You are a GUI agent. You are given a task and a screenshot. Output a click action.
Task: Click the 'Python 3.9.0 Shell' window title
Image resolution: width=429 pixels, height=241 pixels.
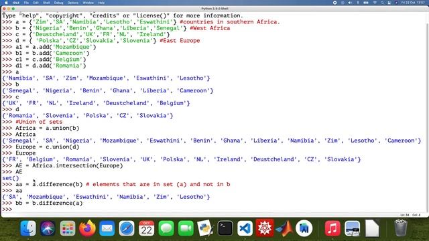point(214,9)
